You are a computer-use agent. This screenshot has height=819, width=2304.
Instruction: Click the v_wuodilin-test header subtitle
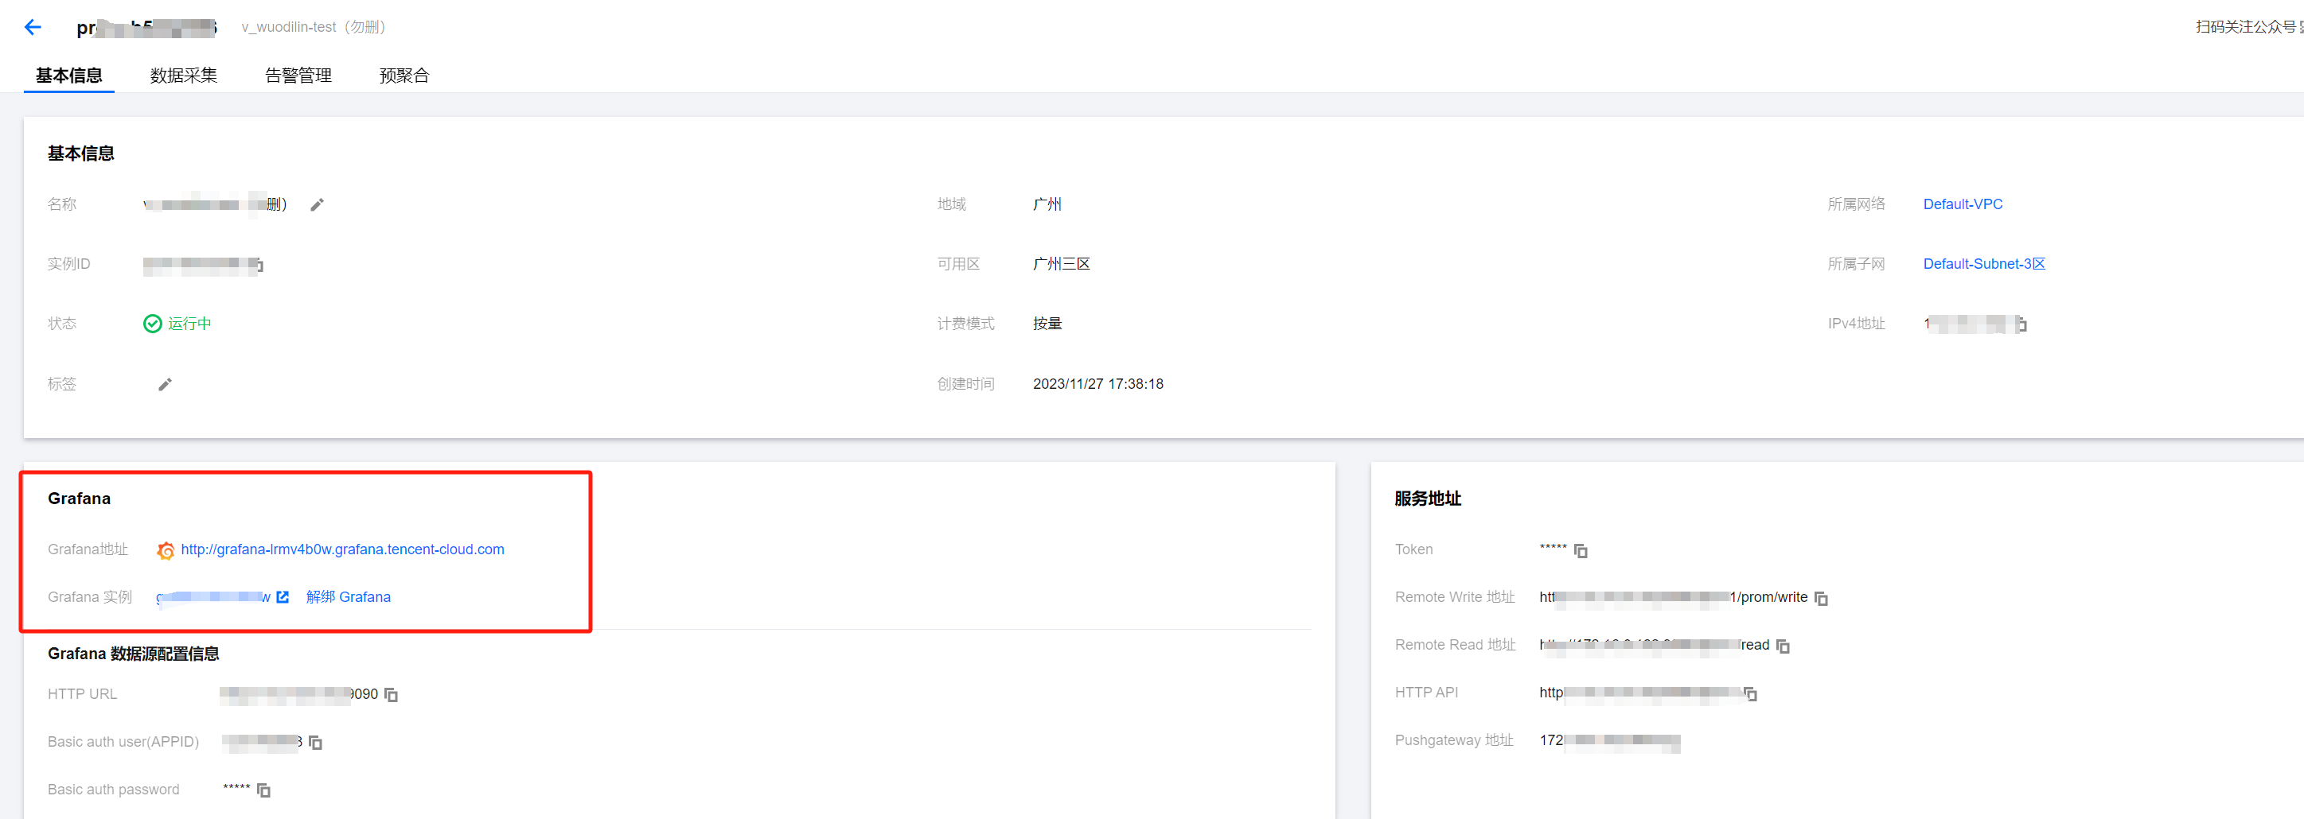(x=313, y=27)
